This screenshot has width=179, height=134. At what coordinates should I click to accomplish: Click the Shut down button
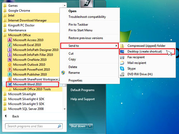point(78,126)
